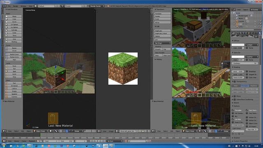Image resolution: width=263 pixels, height=148 pixels.
Task: Click the Flat shading button
Action: 167,49
